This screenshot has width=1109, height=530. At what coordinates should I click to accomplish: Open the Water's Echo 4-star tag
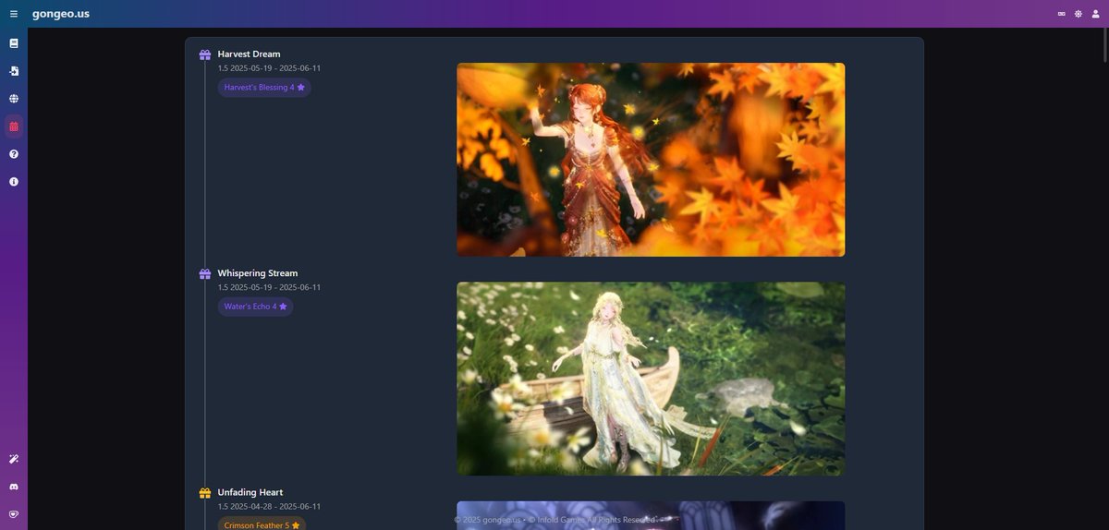pos(256,307)
